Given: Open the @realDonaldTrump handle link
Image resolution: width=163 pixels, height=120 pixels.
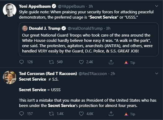Looking at the screenshot, I should tap(85, 29).
